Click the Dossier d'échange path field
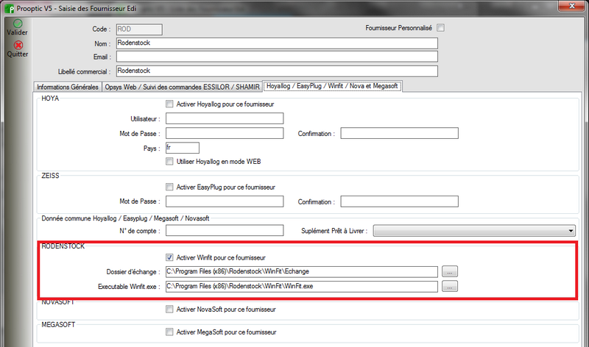 (x=302, y=271)
